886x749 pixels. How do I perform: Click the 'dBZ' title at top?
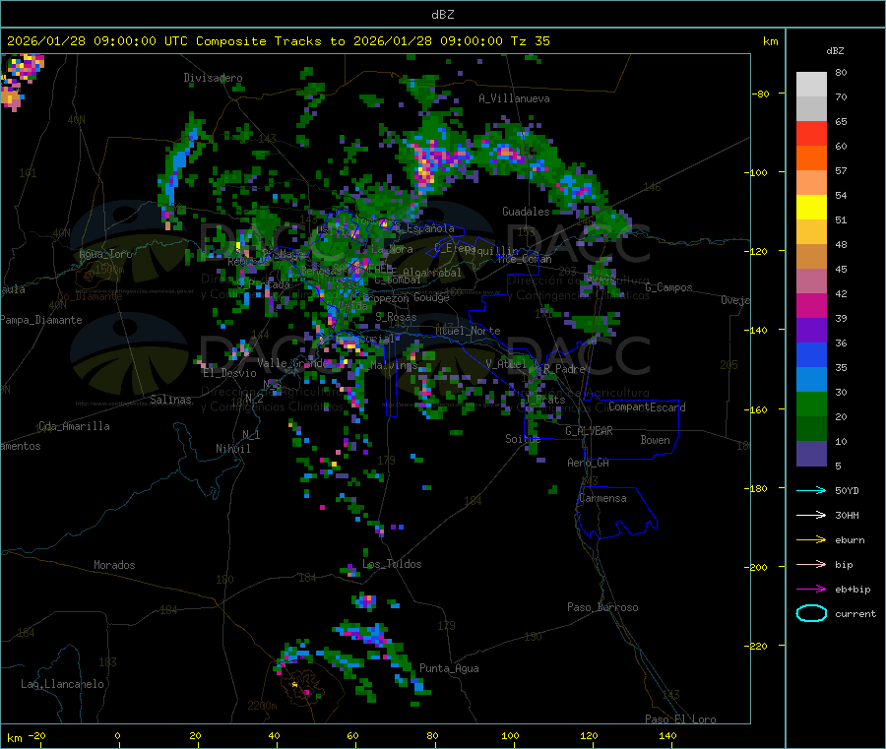pos(442,15)
